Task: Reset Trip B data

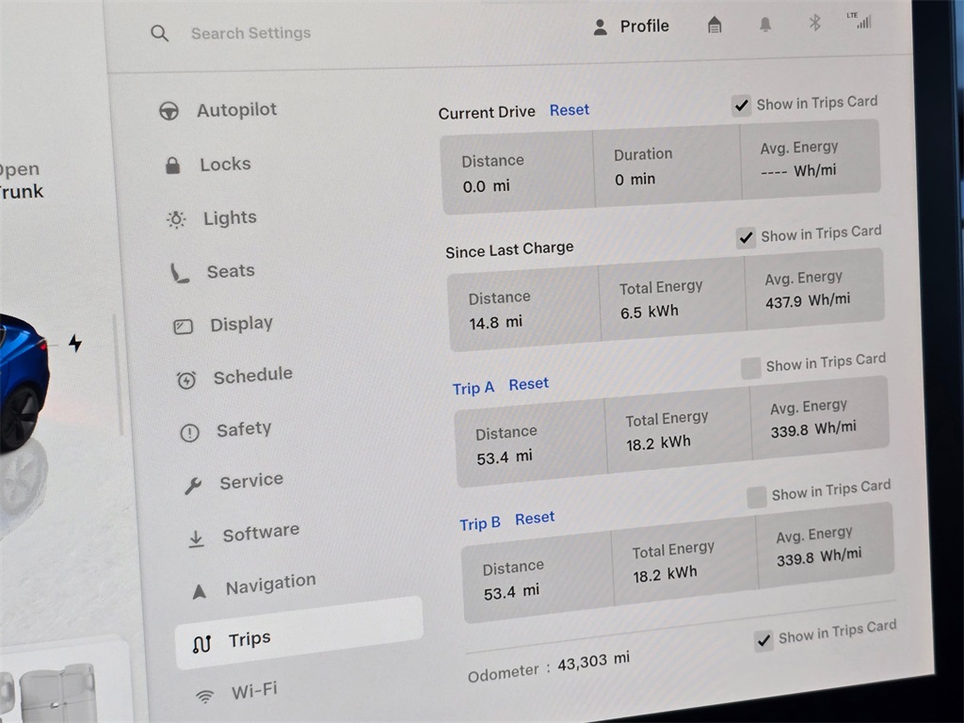Action: tap(535, 519)
